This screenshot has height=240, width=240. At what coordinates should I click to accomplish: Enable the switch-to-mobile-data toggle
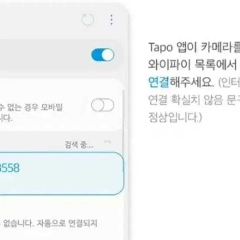click(x=103, y=105)
